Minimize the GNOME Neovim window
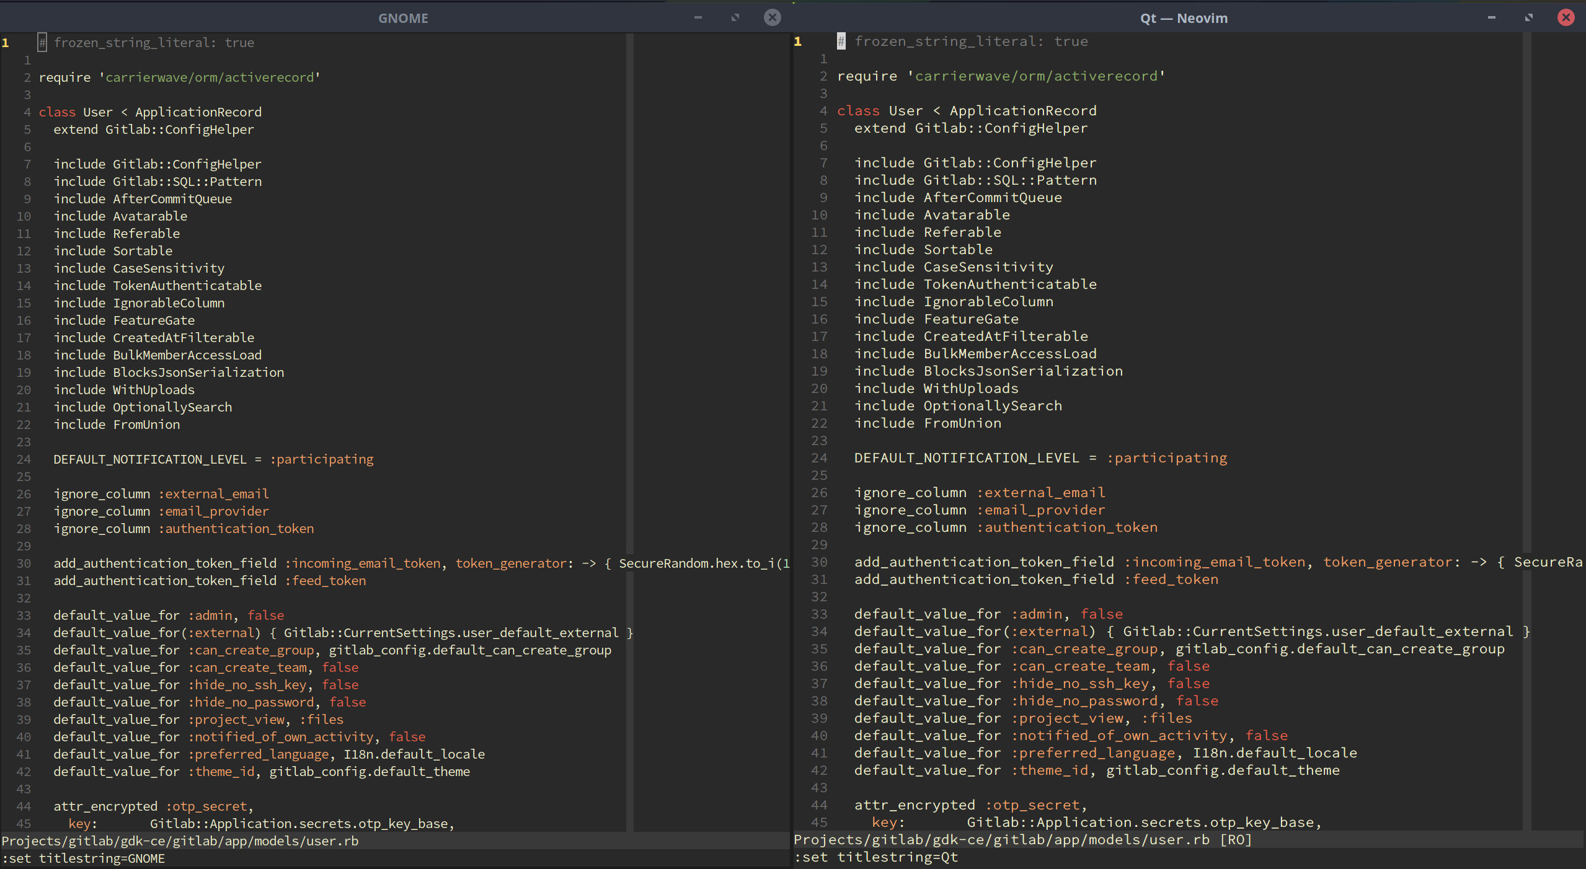Screen dimensions: 1586x869 [697, 17]
